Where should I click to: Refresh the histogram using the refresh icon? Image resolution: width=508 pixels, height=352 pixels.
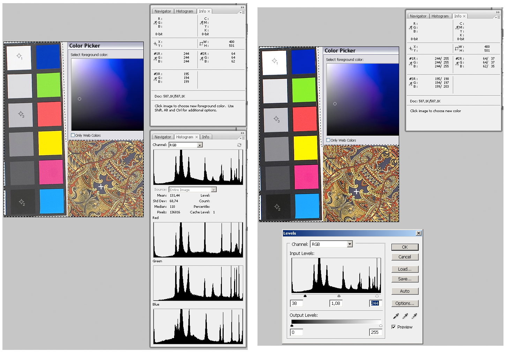(239, 145)
